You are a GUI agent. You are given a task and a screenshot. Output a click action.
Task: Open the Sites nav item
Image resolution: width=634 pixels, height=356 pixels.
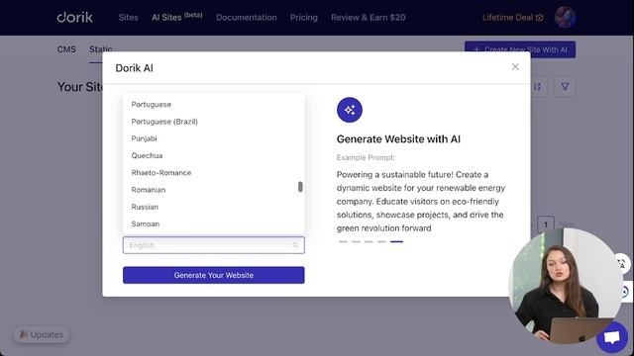128,18
